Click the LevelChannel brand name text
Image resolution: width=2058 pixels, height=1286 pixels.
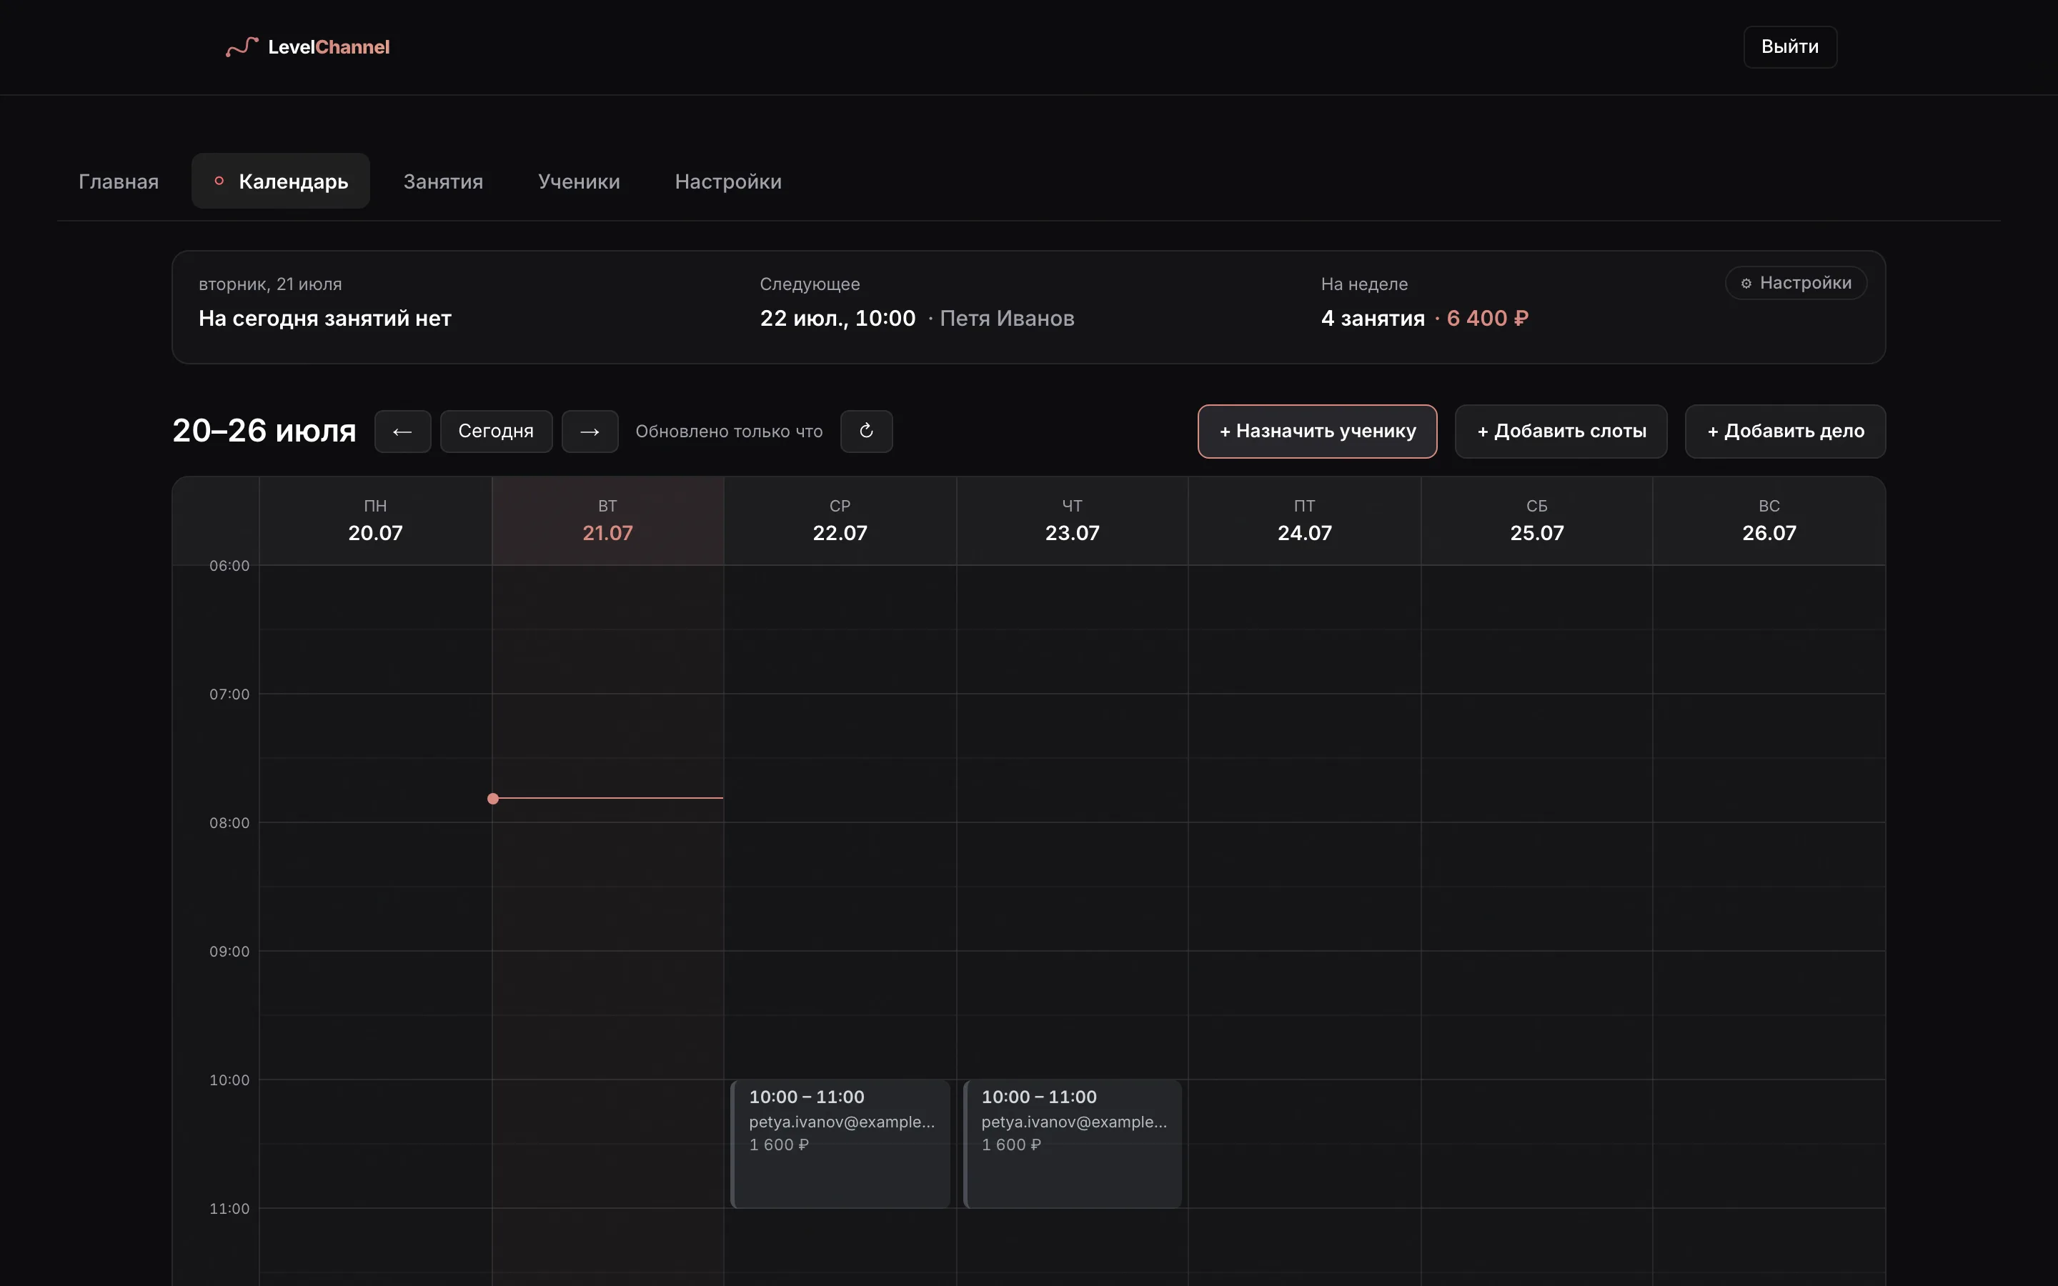click(329, 46)
